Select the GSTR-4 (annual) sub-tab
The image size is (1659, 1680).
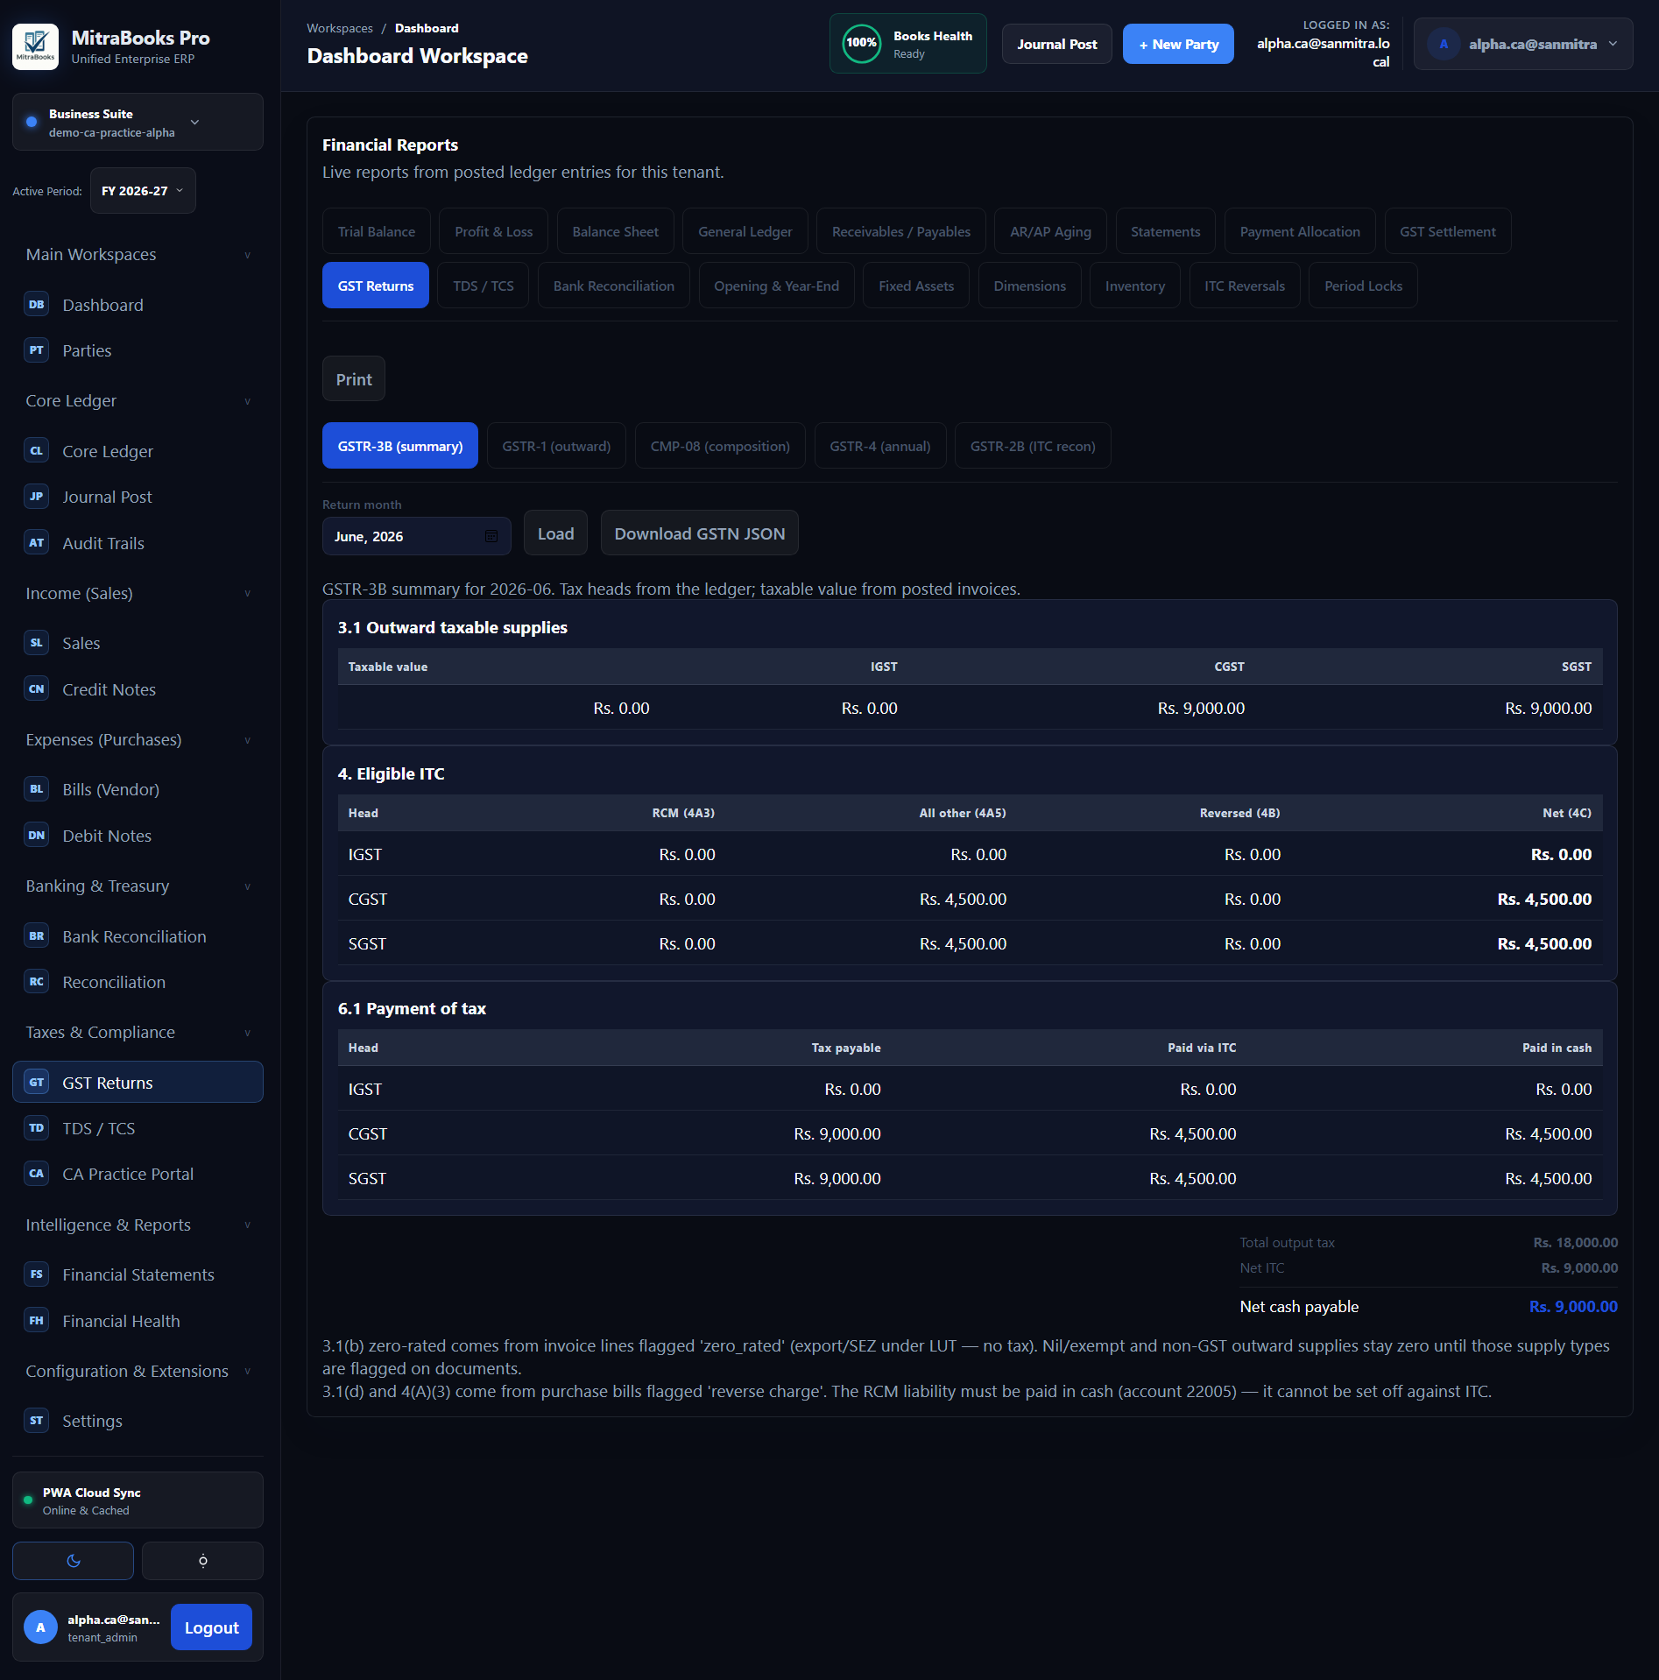[x=879, y=446]
